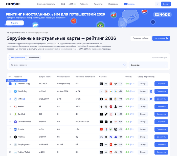
Task: Open the Реклама menu item
Action: coord(129,4)
